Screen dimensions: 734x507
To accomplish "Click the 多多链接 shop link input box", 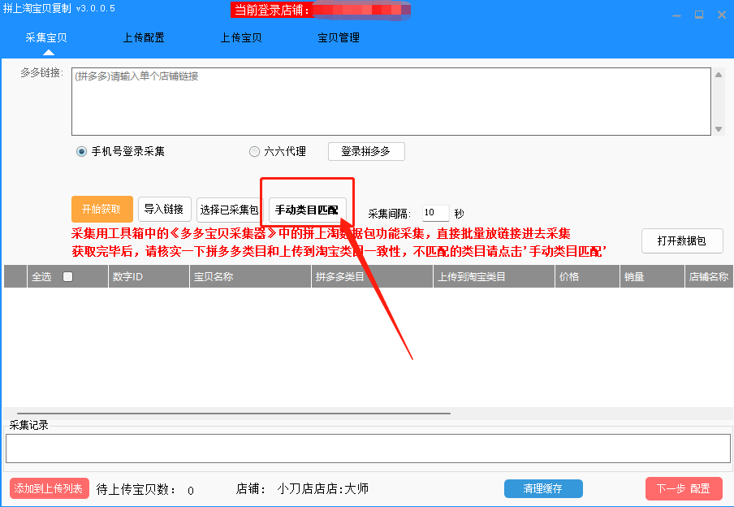I will (391, 102).
